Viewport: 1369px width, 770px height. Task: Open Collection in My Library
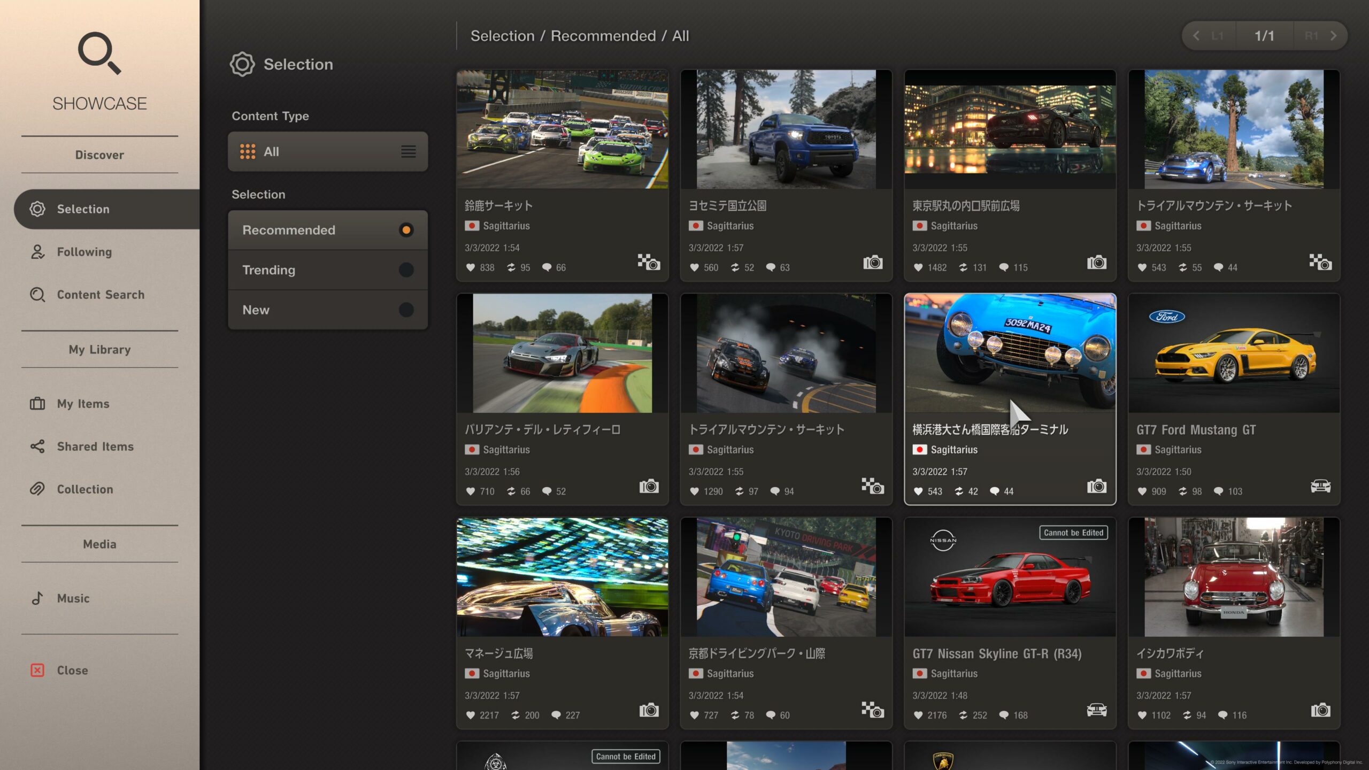[x=85, y=489]
